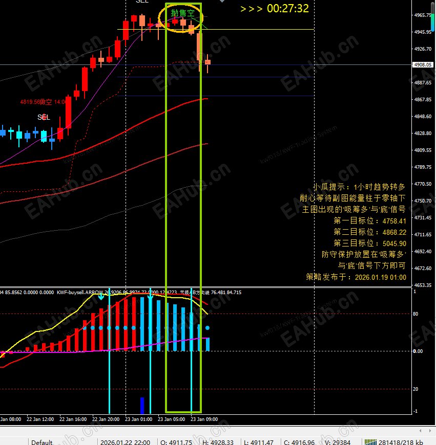Image resolution: width=436 pixels, height=445 pixels.
Task: Click the 00:27:32 countdown timer
Action: (287, 9)
